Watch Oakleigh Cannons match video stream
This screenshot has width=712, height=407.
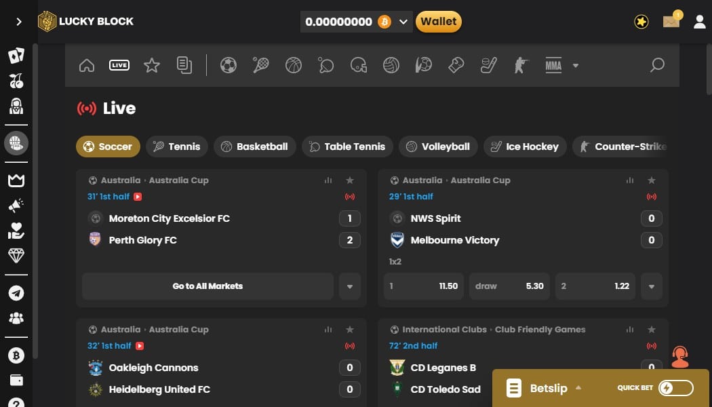pyautogui.click(x=140, y=346)
